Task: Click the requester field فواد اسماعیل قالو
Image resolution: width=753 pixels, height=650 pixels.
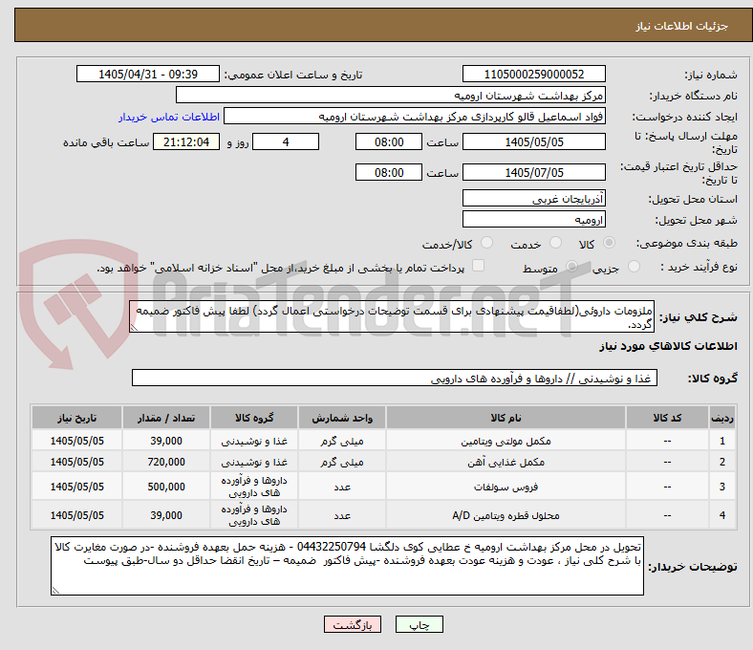Action: [415, 117]
